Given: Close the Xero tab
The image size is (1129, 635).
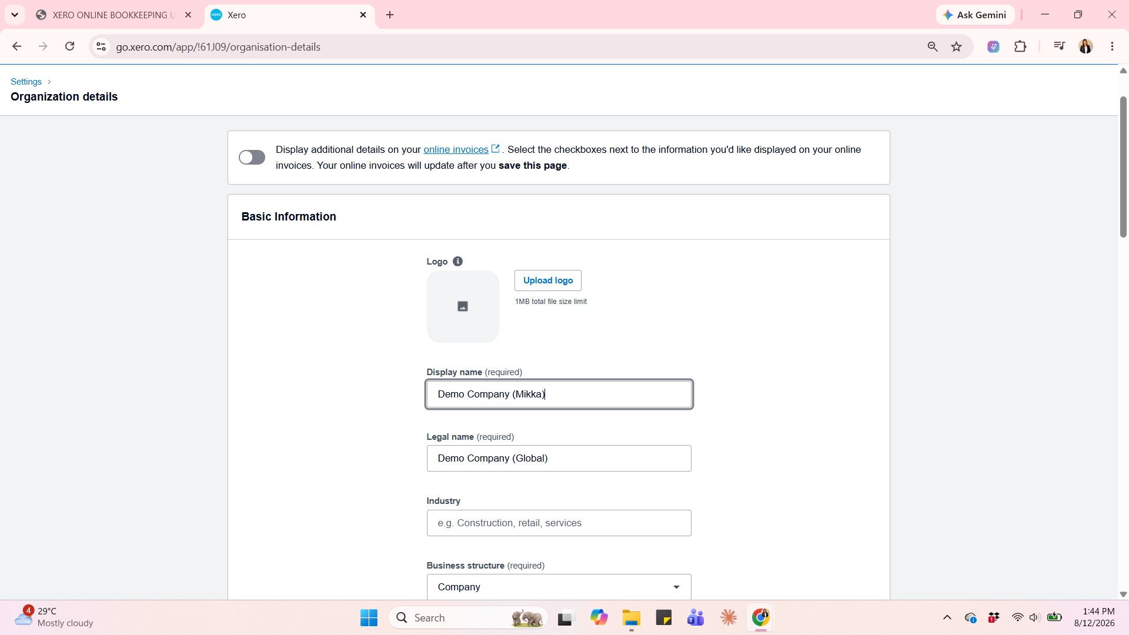Looking at the screenshot, I should [x=363, y=15].
